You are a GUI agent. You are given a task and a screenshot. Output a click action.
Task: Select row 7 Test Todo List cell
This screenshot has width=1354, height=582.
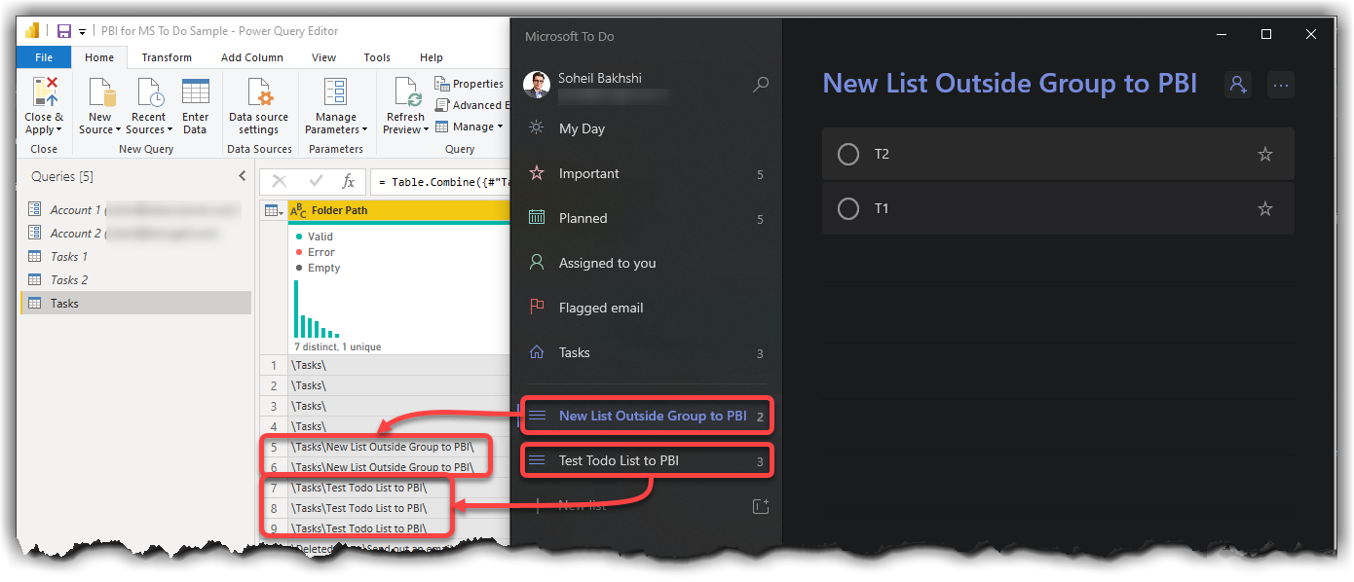(x=398, y=488)
